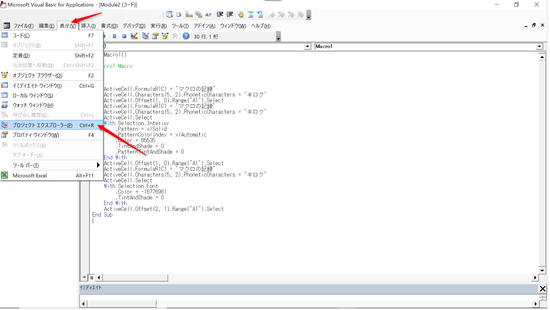The height and width of the screenshot is (310, 550).
Task: Open the アドイン(A) menu
Action: pyautogui.click(x=204, y=26)
